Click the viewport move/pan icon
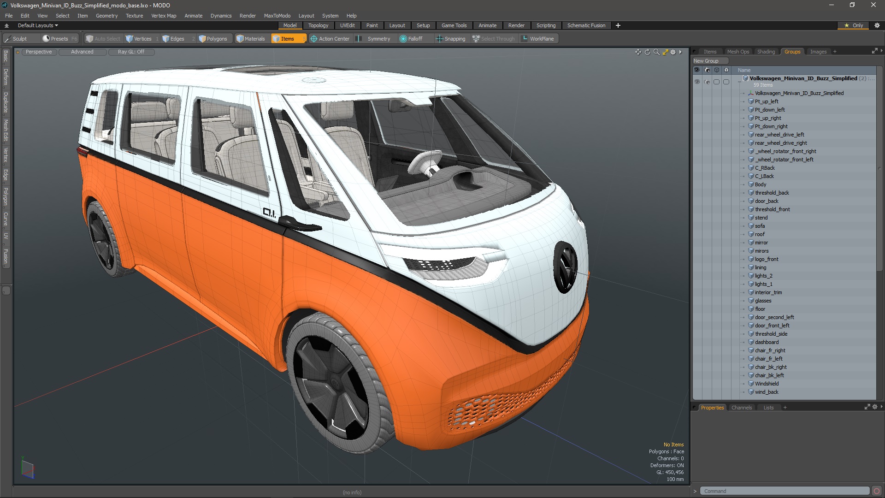Image resolution: width=885 pixels, height=498 pixels. (638, 52)
